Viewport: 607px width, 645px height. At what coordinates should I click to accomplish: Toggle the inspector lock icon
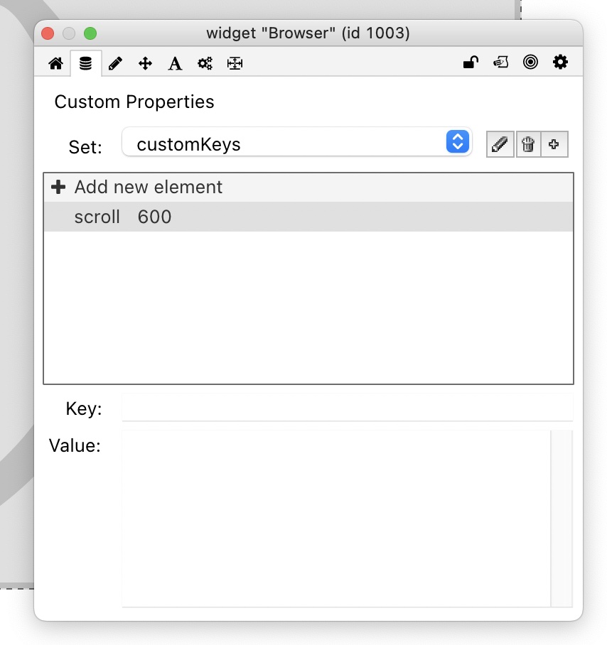pos(471,62)
